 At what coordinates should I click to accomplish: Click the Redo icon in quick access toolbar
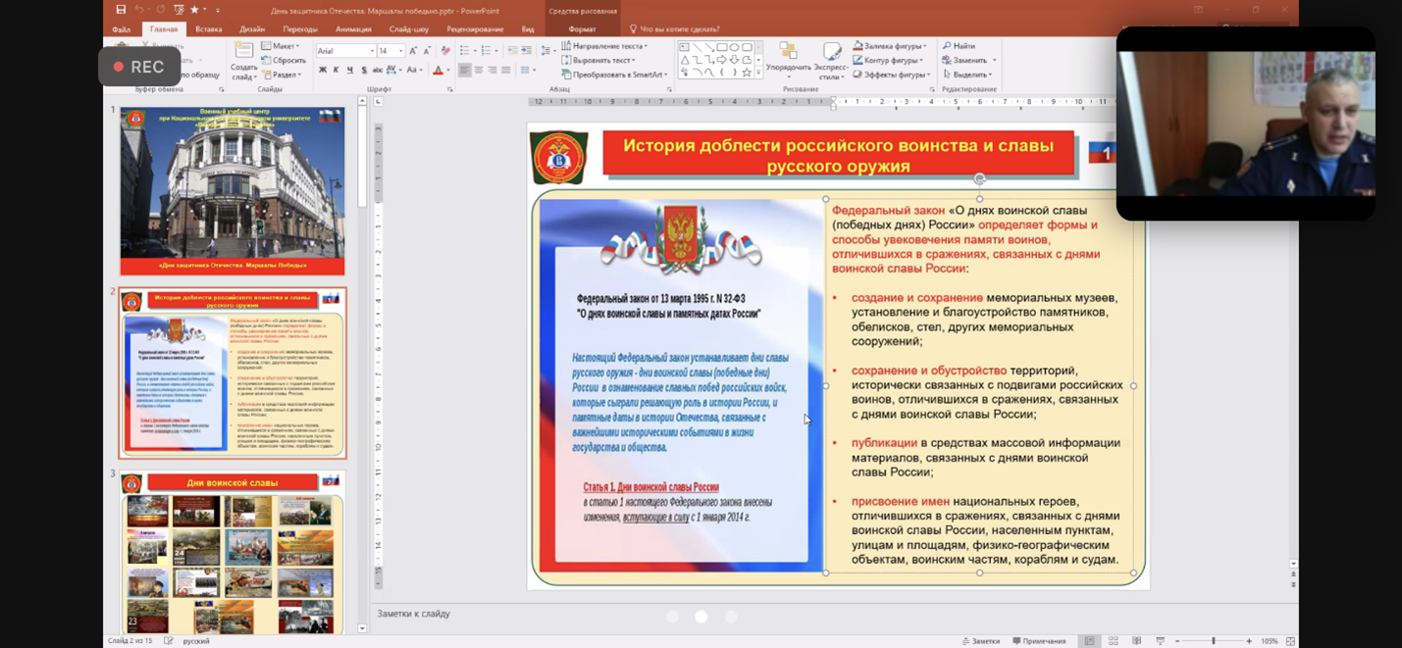click(160, 10)
